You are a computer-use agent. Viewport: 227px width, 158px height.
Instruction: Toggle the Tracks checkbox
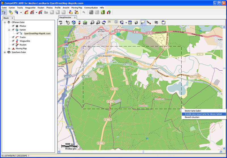click(x=13, y=37)
